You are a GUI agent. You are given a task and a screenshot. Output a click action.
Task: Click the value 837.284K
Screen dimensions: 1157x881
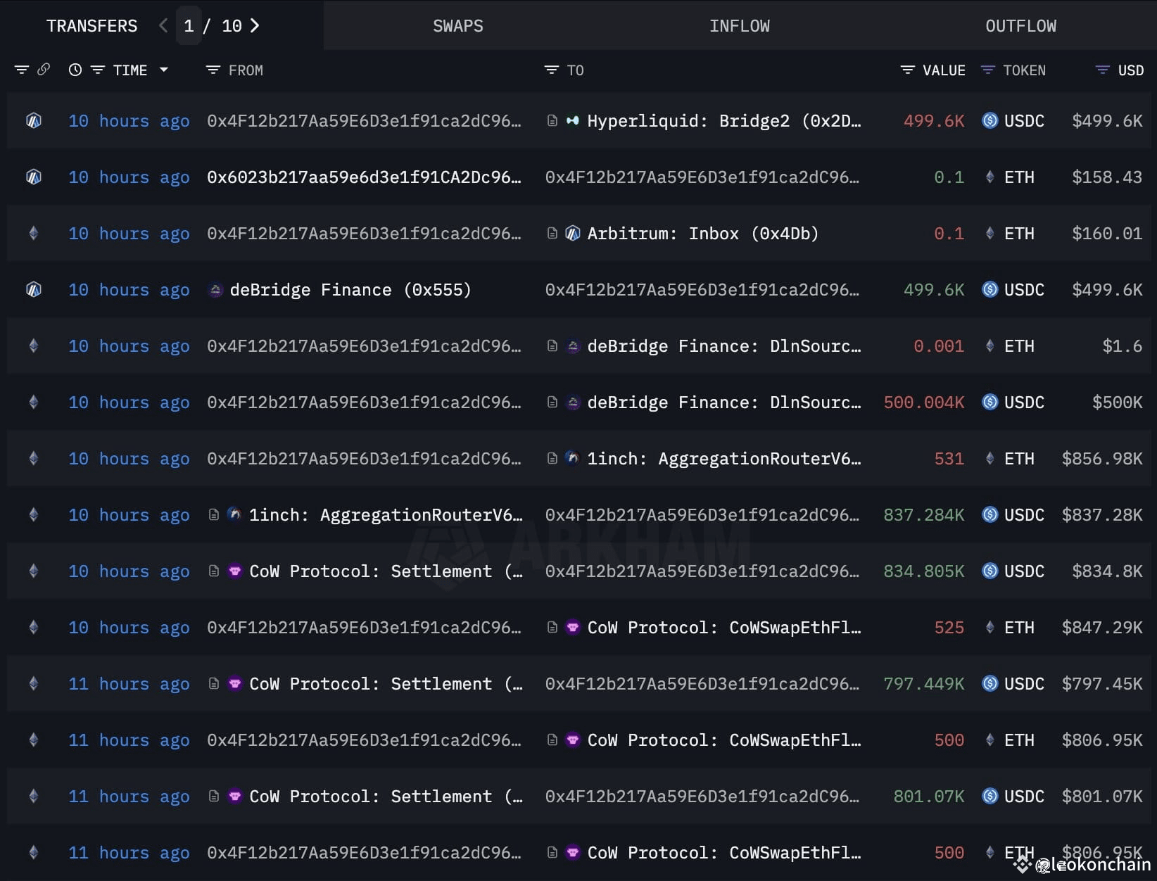point(923,515)
